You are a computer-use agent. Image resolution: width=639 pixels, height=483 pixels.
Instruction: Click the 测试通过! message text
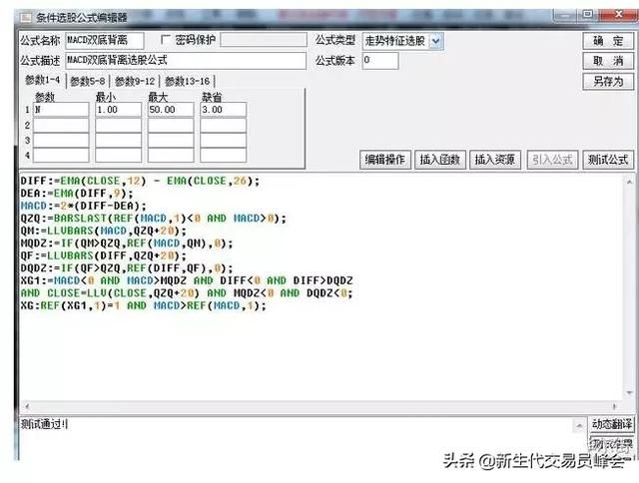coord(44,424)
